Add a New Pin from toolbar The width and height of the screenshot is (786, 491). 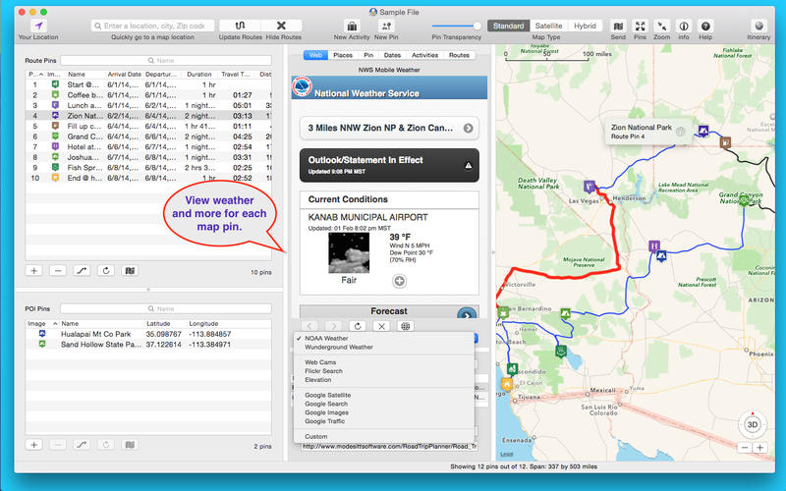[386, 27]
